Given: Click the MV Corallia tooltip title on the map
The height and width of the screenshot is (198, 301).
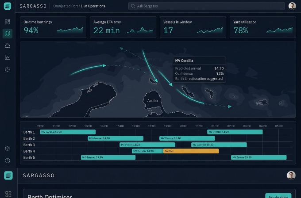Looking at the screenshot, I should click(184, 61).
